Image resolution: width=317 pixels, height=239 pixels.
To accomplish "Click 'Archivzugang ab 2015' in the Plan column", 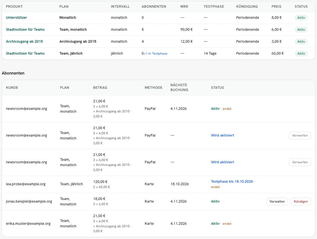I will (78, 41).
